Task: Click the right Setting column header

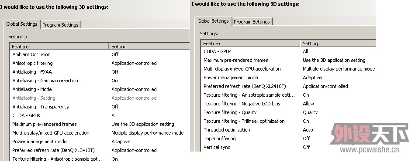Action: 338,44
